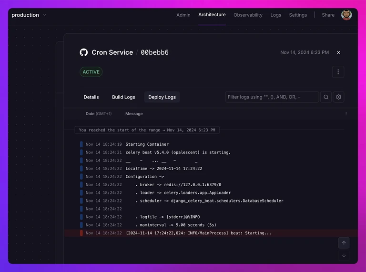Open the production environment dropdown
This screenshot has height=272, width=366.
click(29, 15)
